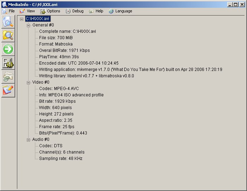
Task: Open the Options menu
Action: [54, 11]
